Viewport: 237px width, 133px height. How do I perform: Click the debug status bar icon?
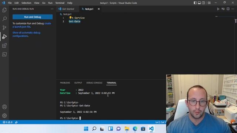point(16,122)
